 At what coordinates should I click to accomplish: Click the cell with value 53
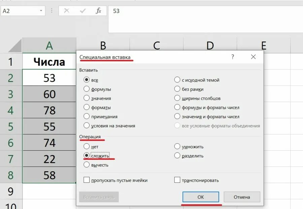(49, 78)
